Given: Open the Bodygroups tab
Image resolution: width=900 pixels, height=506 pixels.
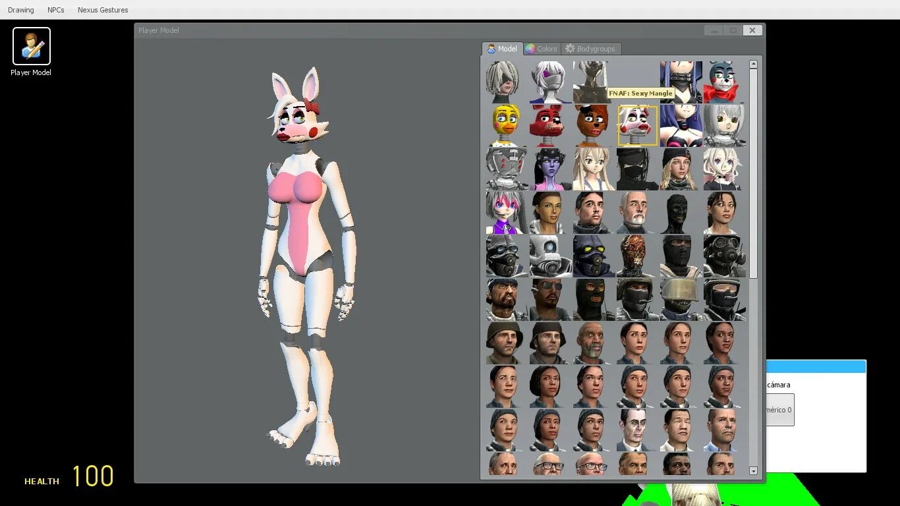Looking at the screenshot, I should 590,49.
